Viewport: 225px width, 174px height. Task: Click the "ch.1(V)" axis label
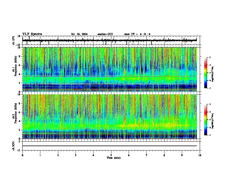coord(14,40)
